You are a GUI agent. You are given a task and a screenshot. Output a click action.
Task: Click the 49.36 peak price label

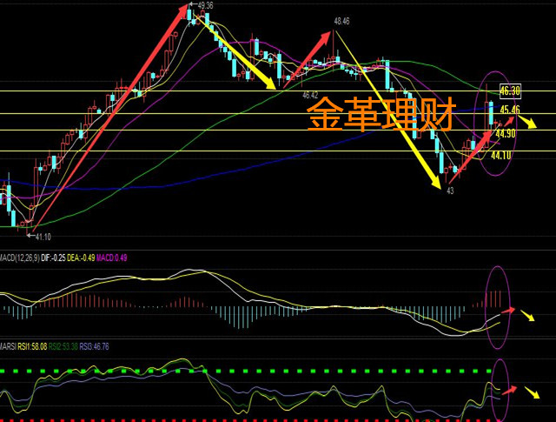pyautogui.click(x=206, y=6)
